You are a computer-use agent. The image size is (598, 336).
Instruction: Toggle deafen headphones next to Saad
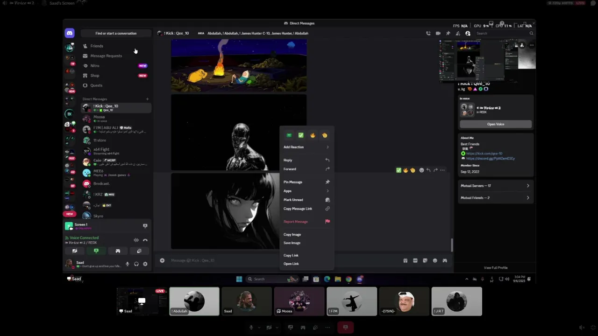[136, 264]
